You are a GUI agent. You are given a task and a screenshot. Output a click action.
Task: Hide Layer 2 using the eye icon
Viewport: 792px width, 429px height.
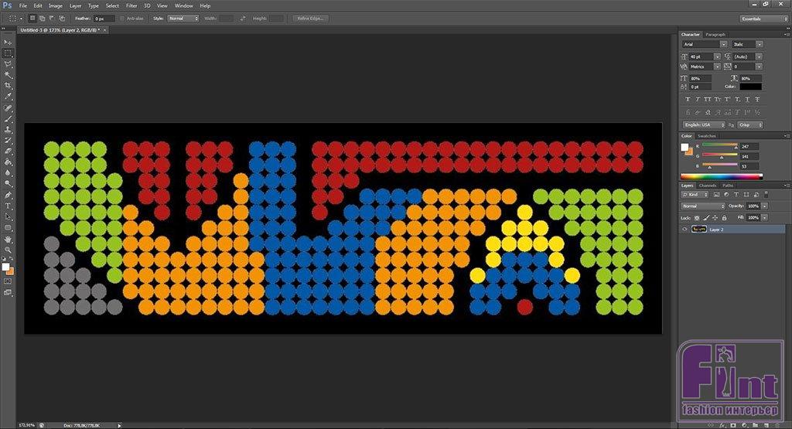point(684,230)
